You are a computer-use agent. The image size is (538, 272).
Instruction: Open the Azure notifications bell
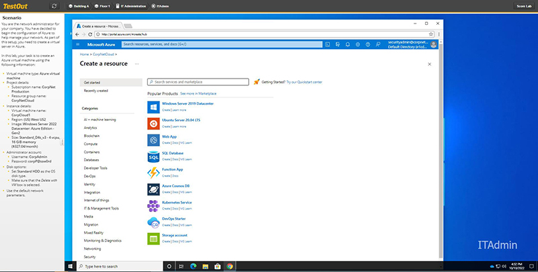coord(348,44)
